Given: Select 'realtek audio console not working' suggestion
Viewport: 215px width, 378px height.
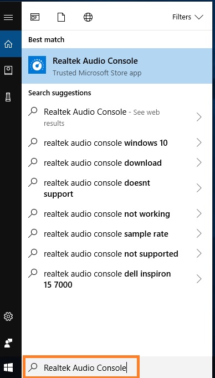Looking at the screenshot, I should point(117,213).
